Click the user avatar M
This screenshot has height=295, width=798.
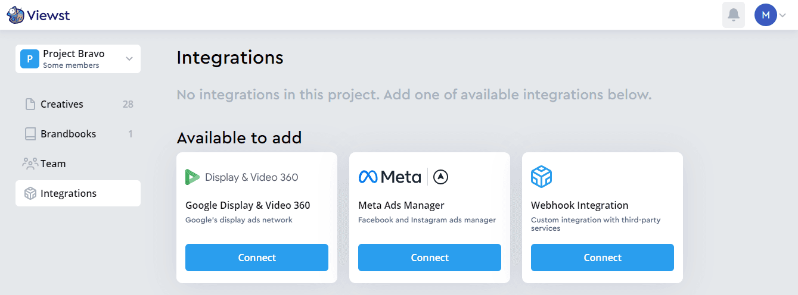coord(766,15)
